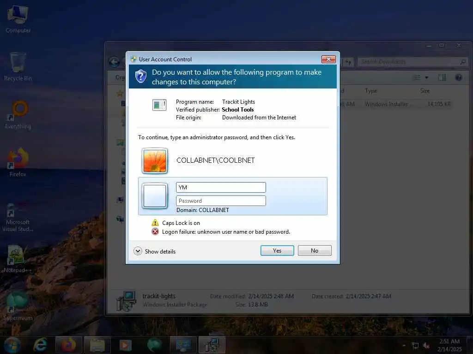
Task: Open Windows Media Player taskbar icon
Action: [126, 345]
